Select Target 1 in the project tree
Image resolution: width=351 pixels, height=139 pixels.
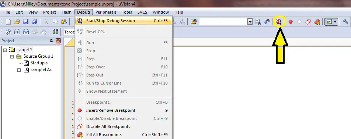(24, 50)
